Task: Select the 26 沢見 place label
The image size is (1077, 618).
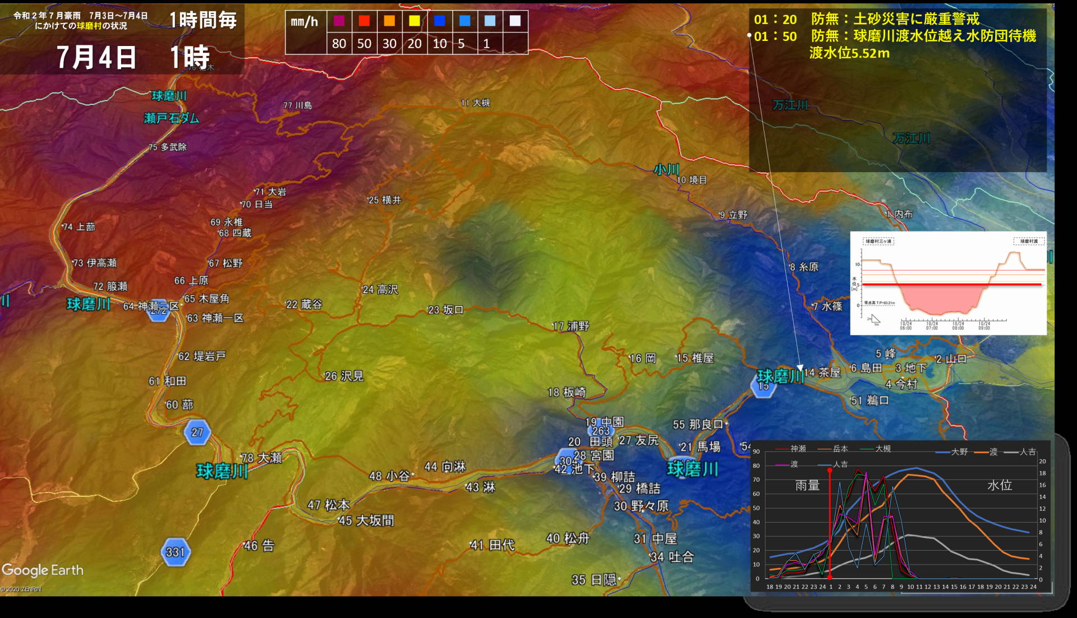Action: pyautogui.click(x=344, y=376)
